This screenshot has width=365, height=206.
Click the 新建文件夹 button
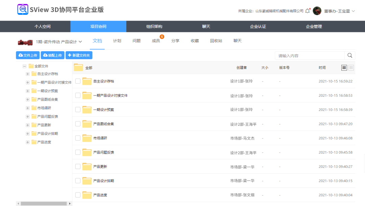click(x=79, y=55)
